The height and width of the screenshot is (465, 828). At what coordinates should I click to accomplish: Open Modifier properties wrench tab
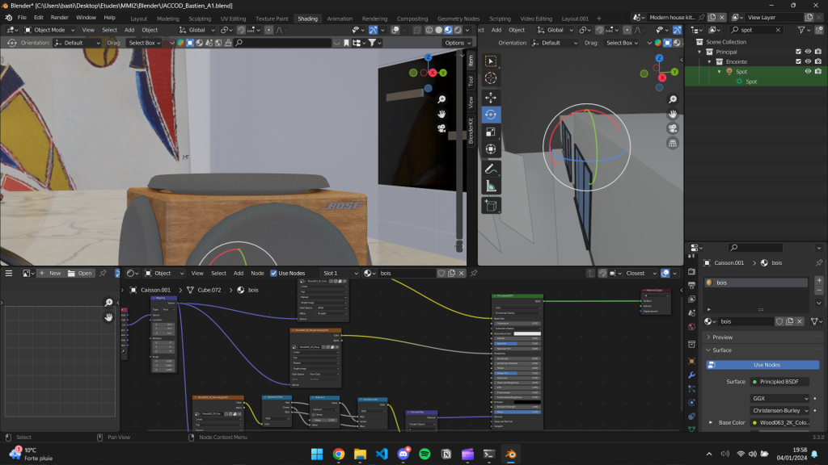691,375
